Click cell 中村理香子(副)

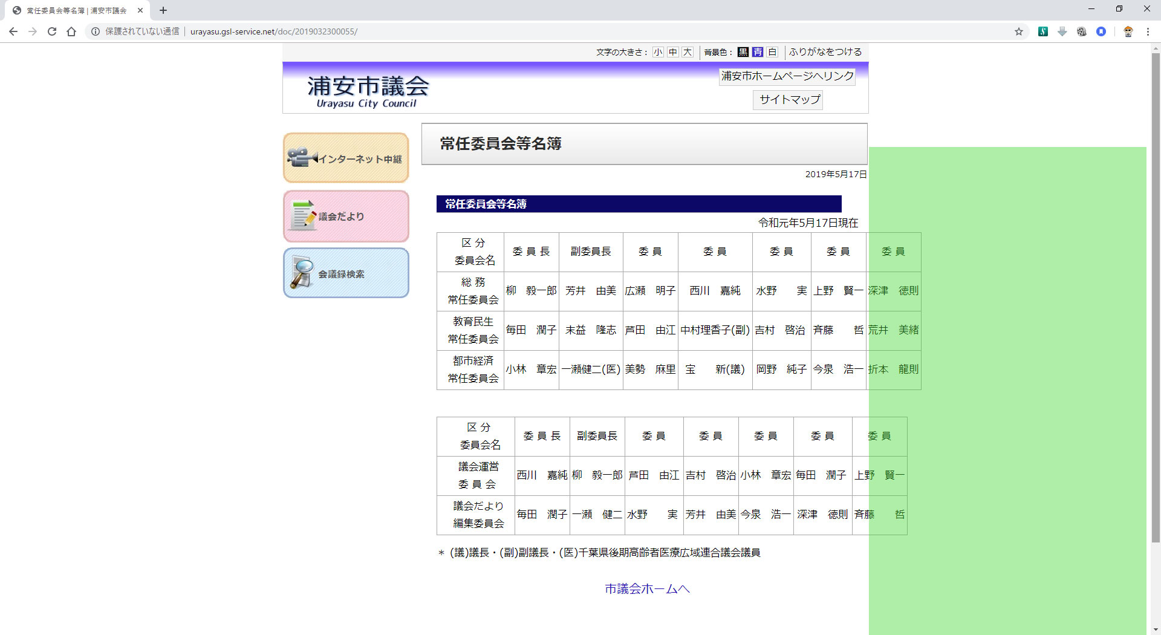tap(715, 330)
